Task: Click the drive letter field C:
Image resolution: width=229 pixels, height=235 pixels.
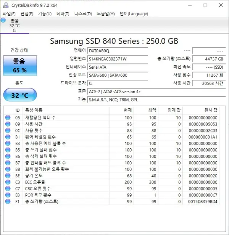Action: click(x=118, y=83)
